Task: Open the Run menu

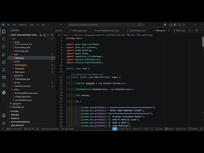Action: [x=43, y=25]
